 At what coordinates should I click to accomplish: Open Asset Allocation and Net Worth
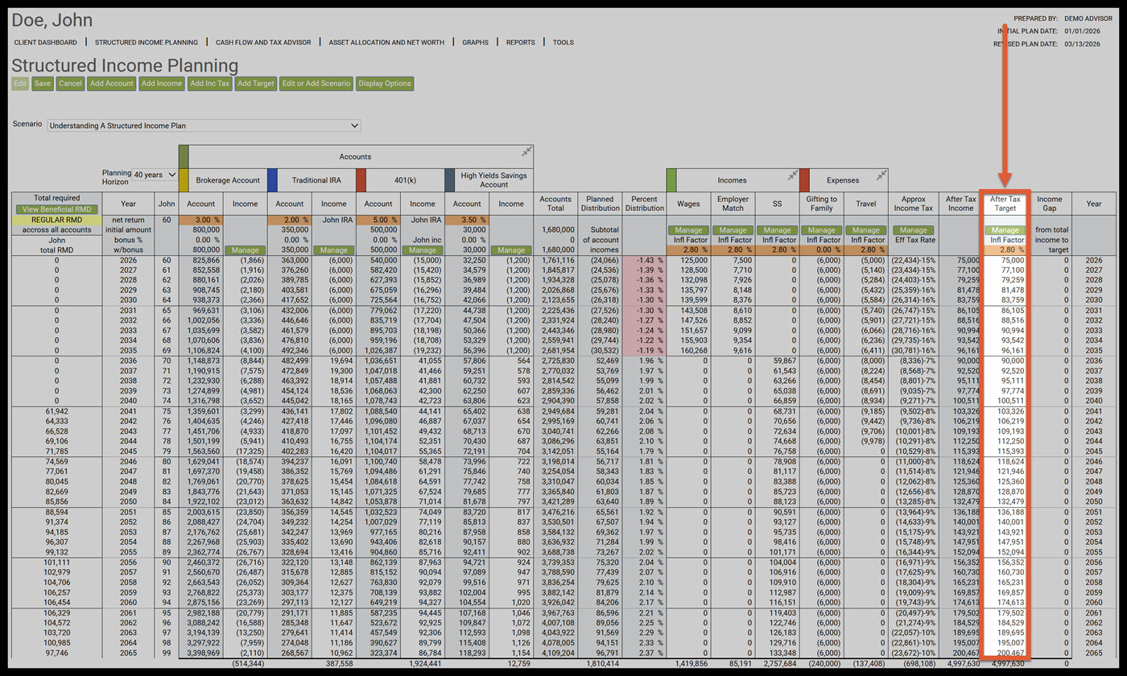click(x=386, y=42)
